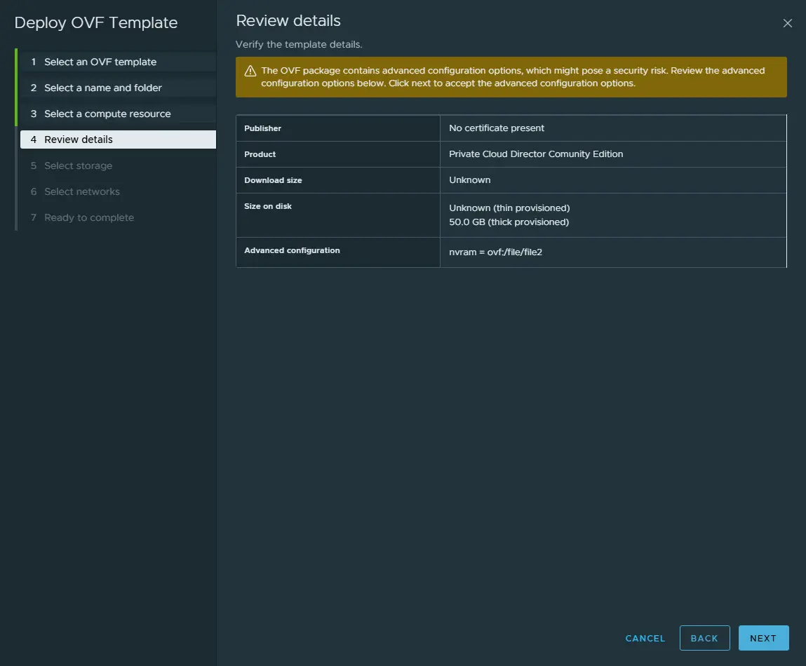Click the 50.0 GB thick provisioned text

509,222
